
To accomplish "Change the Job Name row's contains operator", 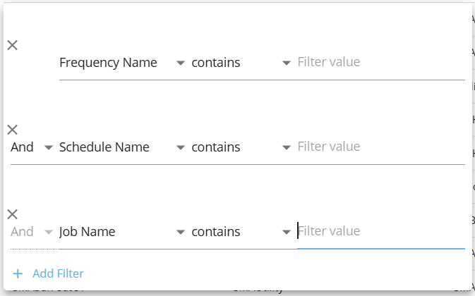I will (240, 232).
